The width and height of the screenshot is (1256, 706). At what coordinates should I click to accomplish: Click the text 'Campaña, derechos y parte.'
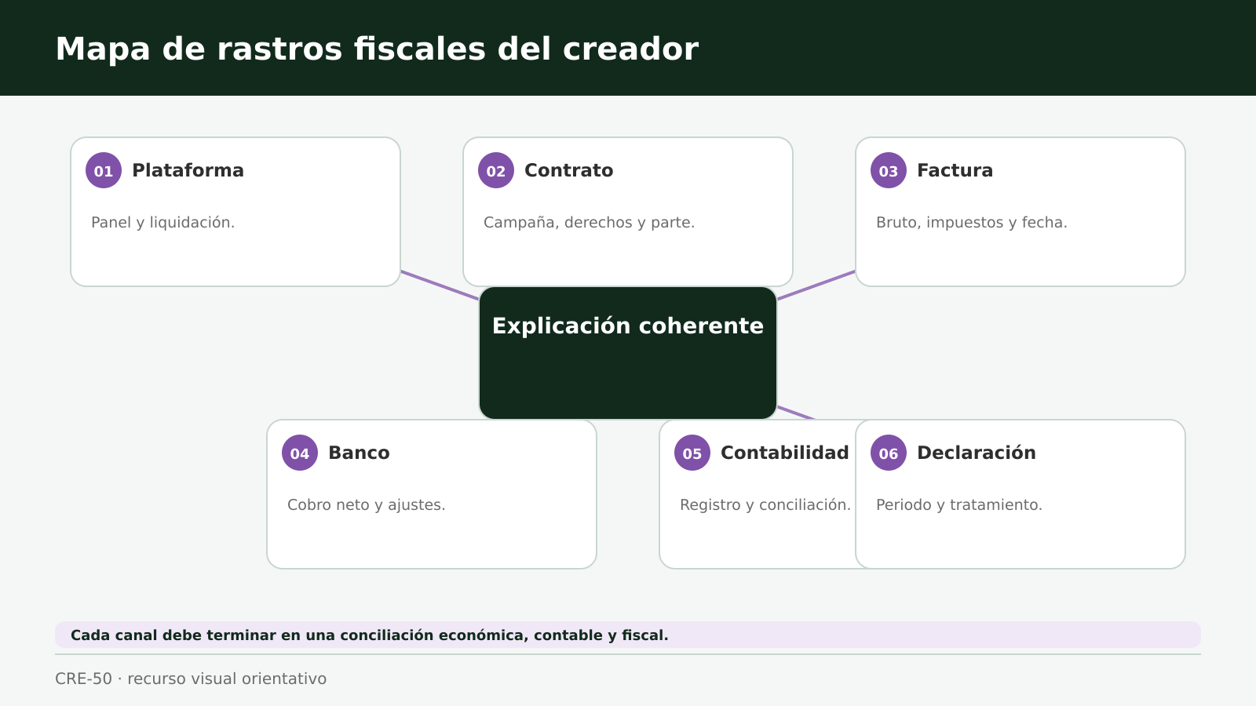tap(589, 222)
